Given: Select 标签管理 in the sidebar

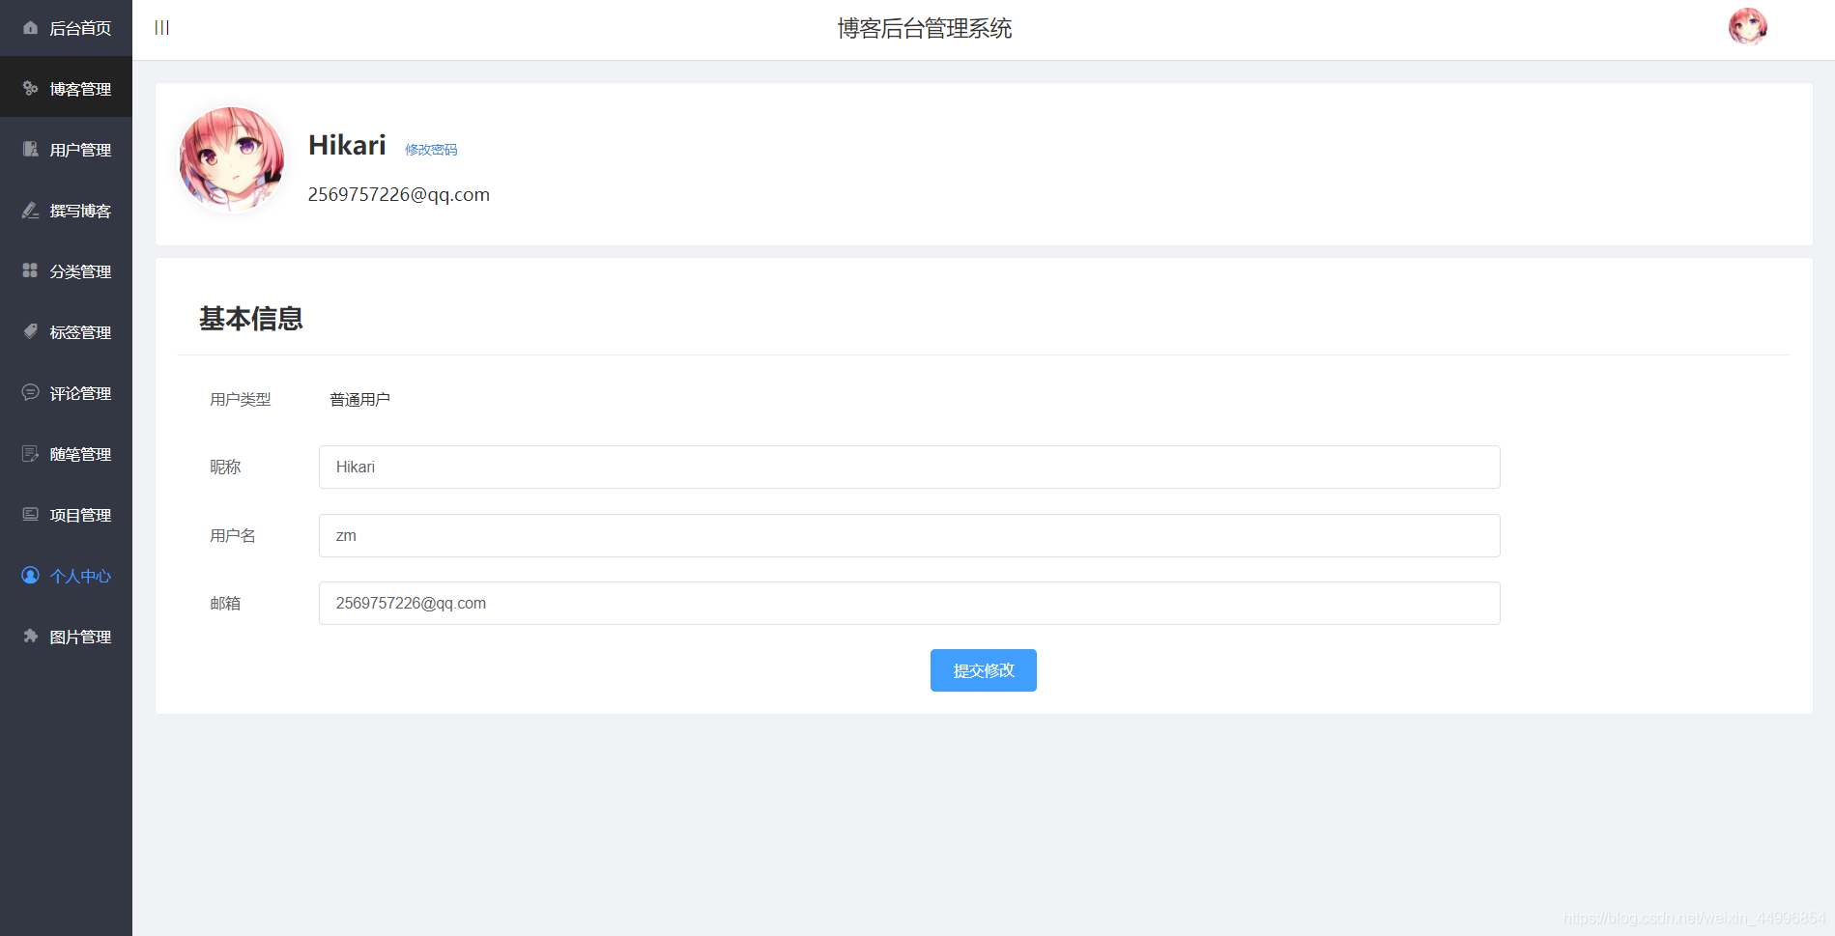Looking at the screenshot, I should tap(66, 331).
